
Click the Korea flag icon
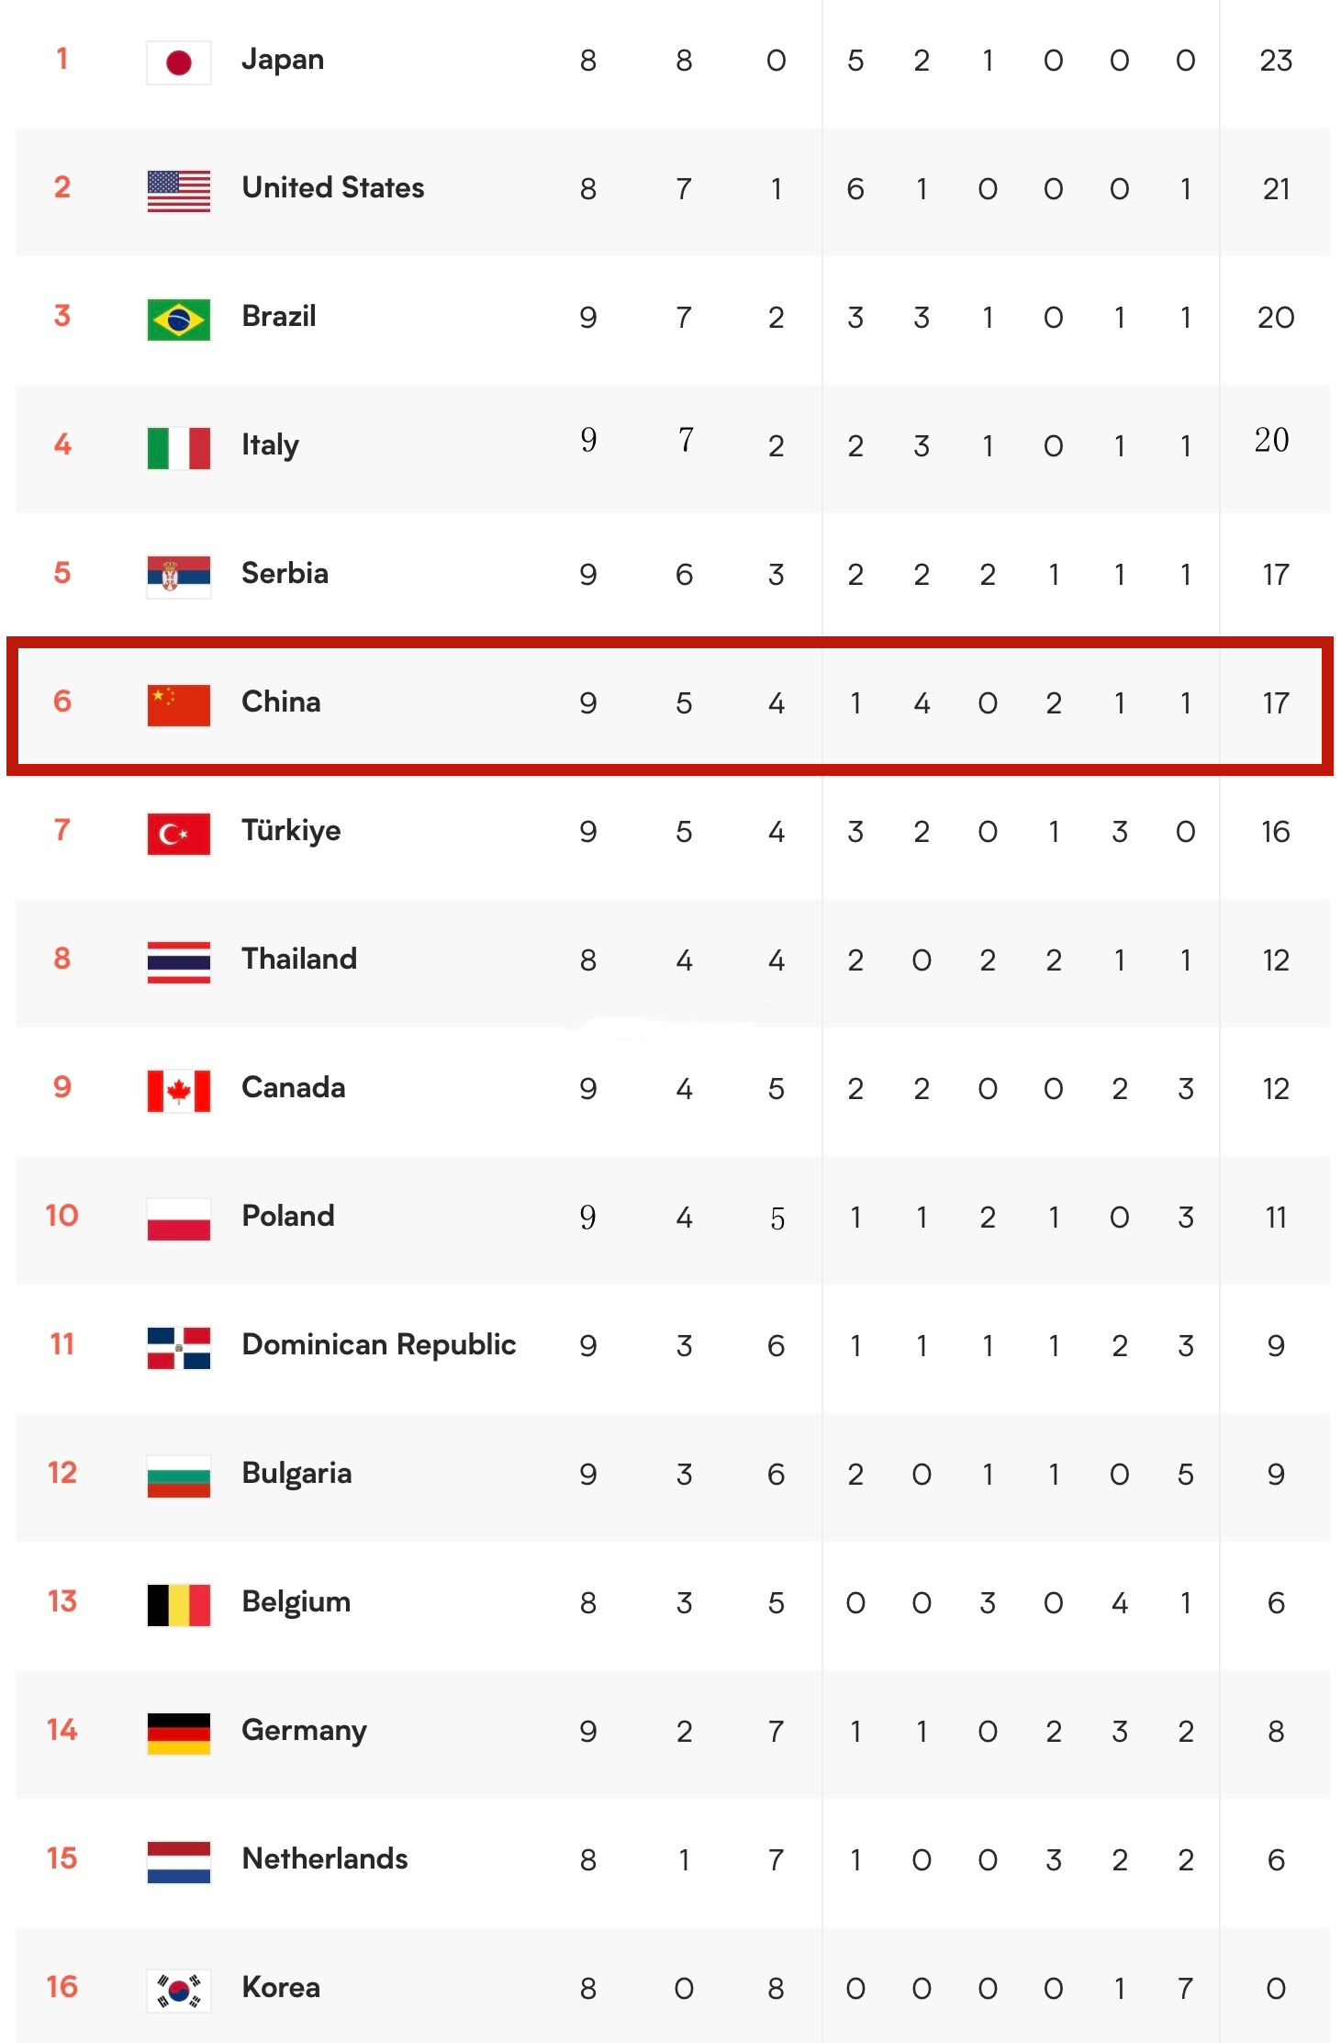click(x=179, y=1991)
